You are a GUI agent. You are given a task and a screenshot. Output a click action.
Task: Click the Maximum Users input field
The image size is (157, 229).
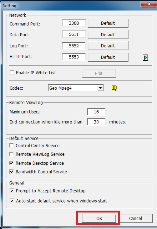(x=96, y=112)
